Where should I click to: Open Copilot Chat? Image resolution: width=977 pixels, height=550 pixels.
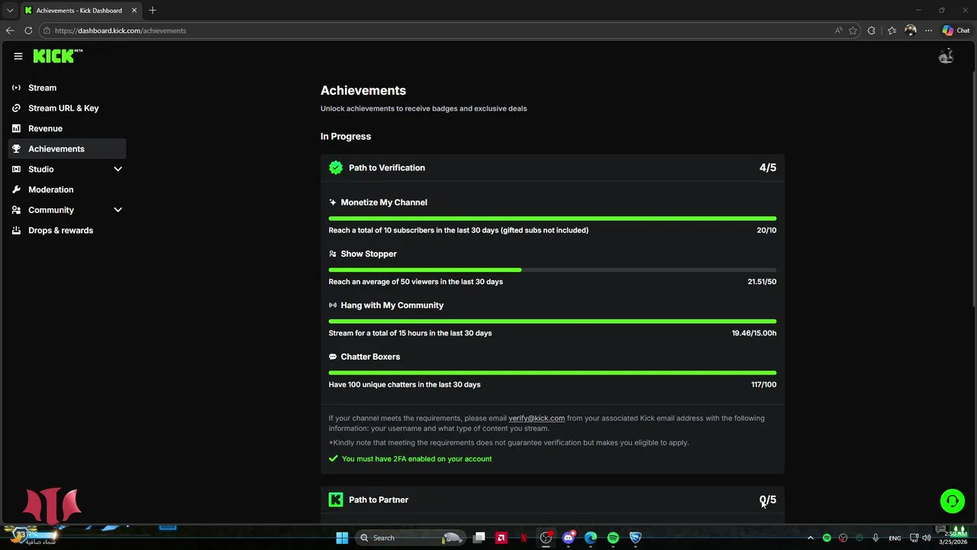956,31
